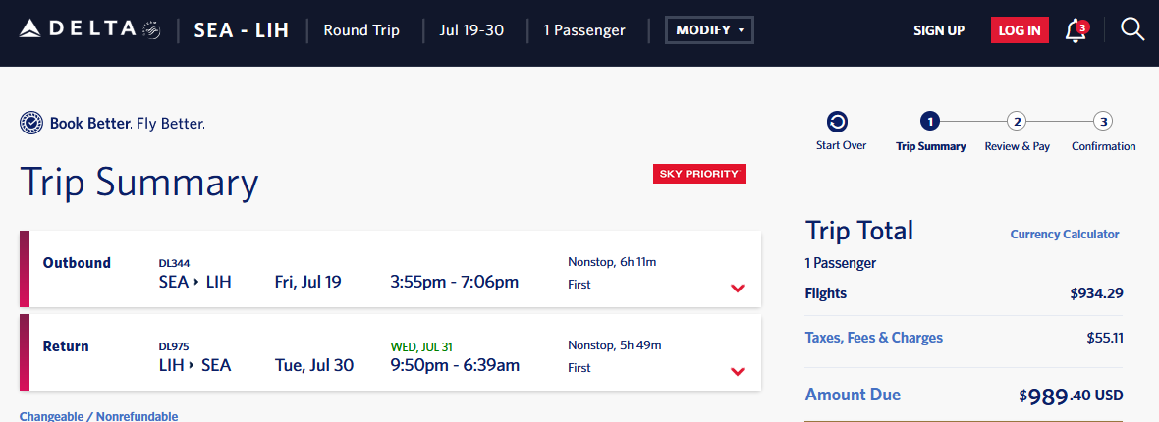Click the Sky Priority badge
This screenshot has height=422, width=1159.
click(x=699, y=174)
